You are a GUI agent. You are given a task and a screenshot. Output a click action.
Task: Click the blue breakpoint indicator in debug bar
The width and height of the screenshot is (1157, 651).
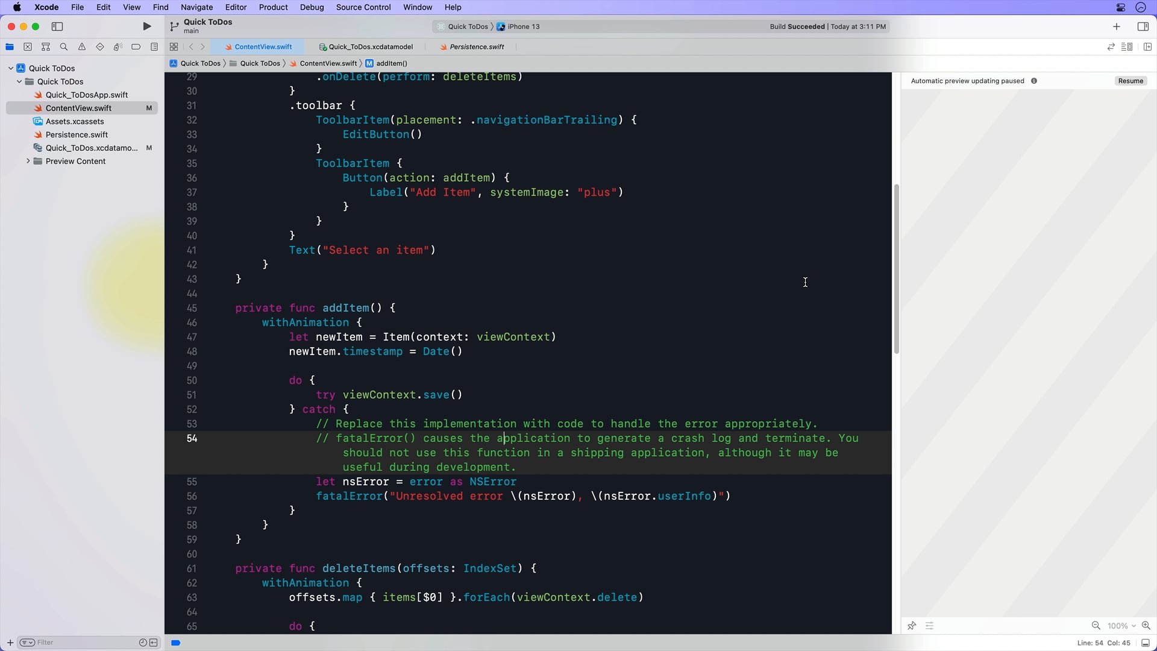pos(176,643)
